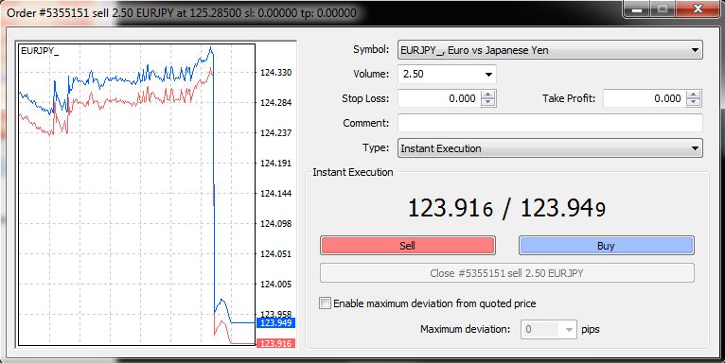Click the red 123.916 bid price tag
725x363 pixels.
(275, 343)
